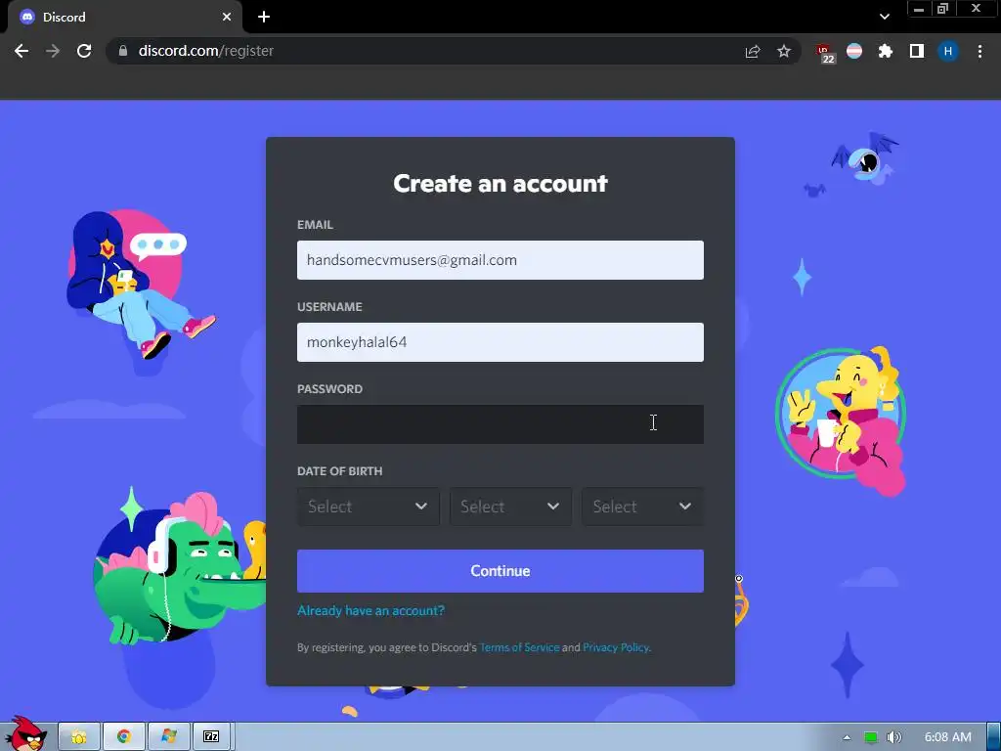1001x751 pixels.
Task: Click the browser forward arrow
Action: [53, 51]
